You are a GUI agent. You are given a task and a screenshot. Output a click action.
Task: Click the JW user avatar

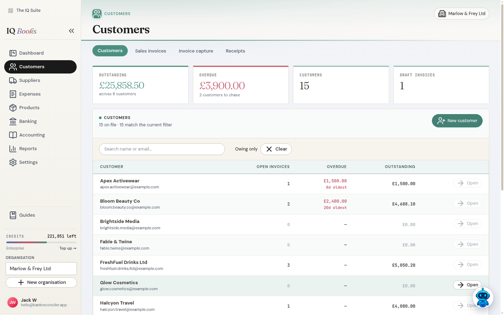(x=13, y=302)
